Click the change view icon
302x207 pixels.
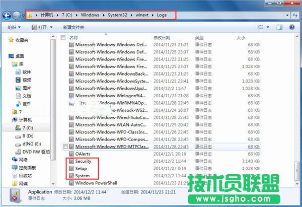coord(260,27)
